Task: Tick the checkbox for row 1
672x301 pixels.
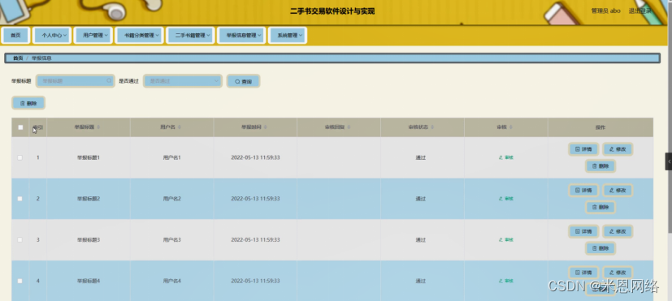Action: [x=20, y=157]
